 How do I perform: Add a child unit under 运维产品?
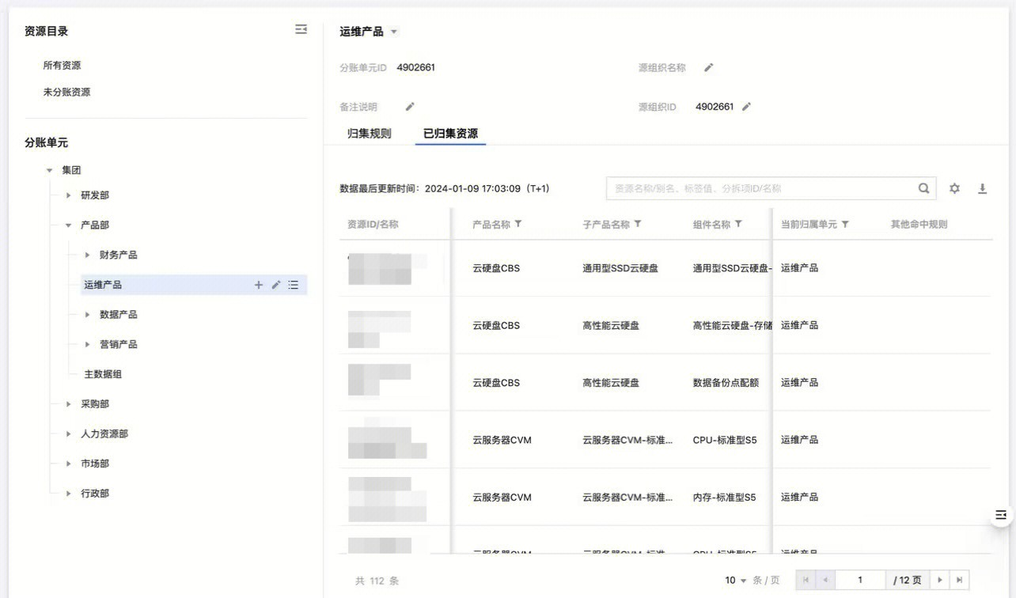pos(258,285)
